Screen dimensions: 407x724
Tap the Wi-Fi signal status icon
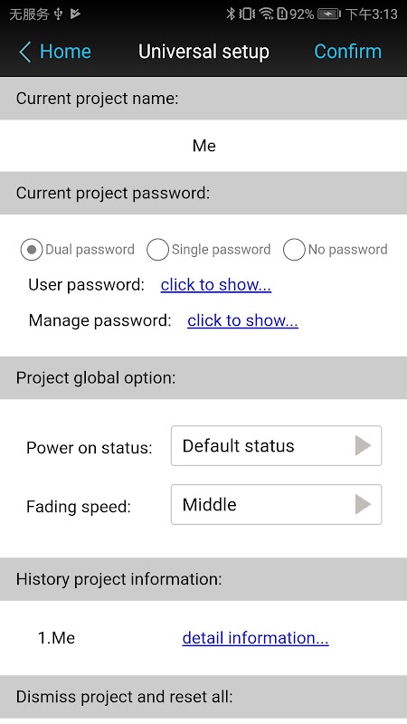tap(267, 14)
